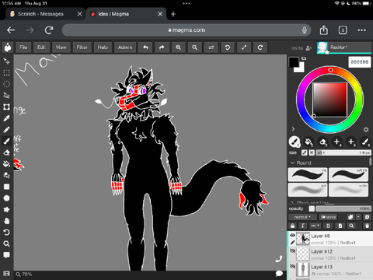
Task: Open the normal blend mode dropdown
Action: pos(302,217)
